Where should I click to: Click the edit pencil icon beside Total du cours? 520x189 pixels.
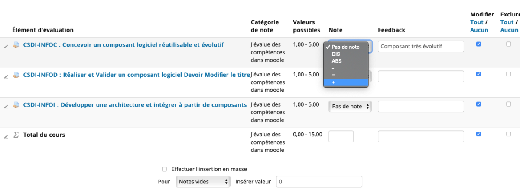click(6, 136)
